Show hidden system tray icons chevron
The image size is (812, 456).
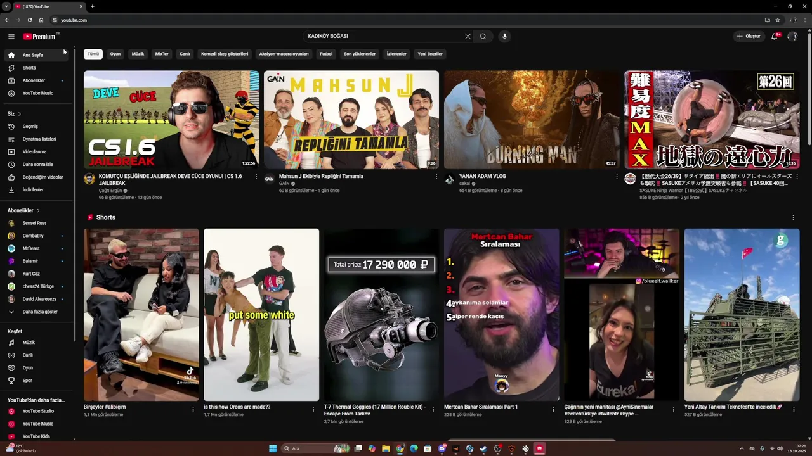tap(742, 448)
